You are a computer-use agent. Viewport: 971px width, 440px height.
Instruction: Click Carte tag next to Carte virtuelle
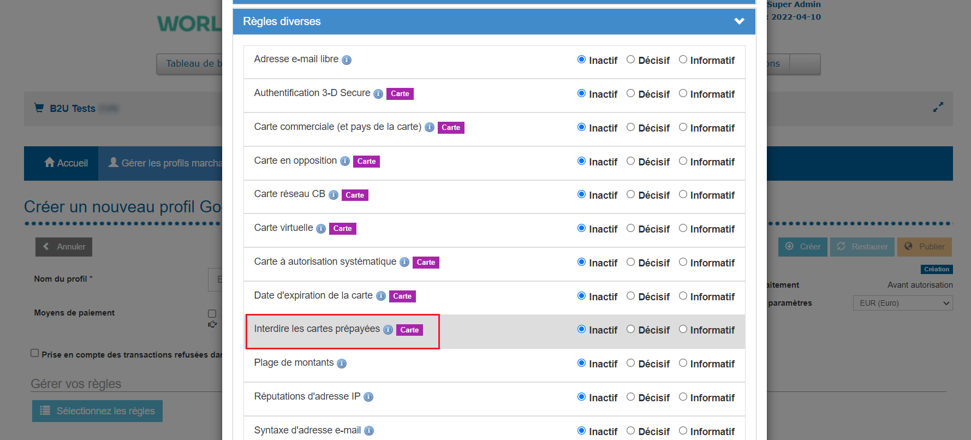(x=343, y=229)
